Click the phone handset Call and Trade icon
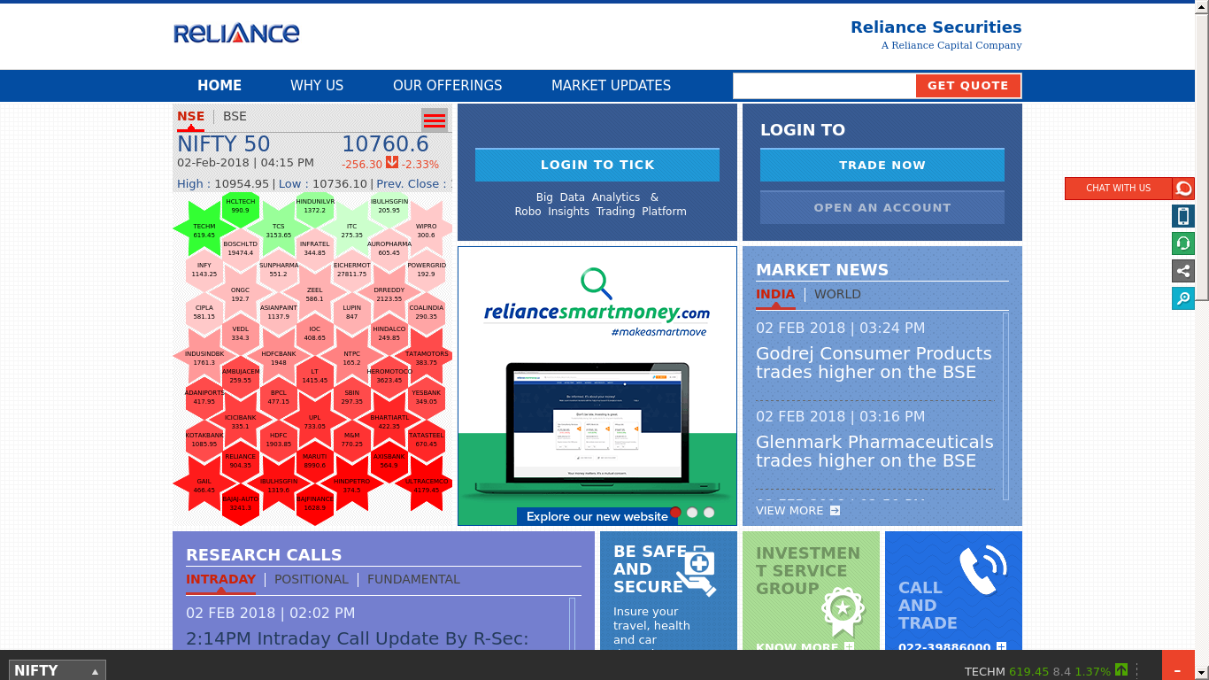 tap(982, 570)
